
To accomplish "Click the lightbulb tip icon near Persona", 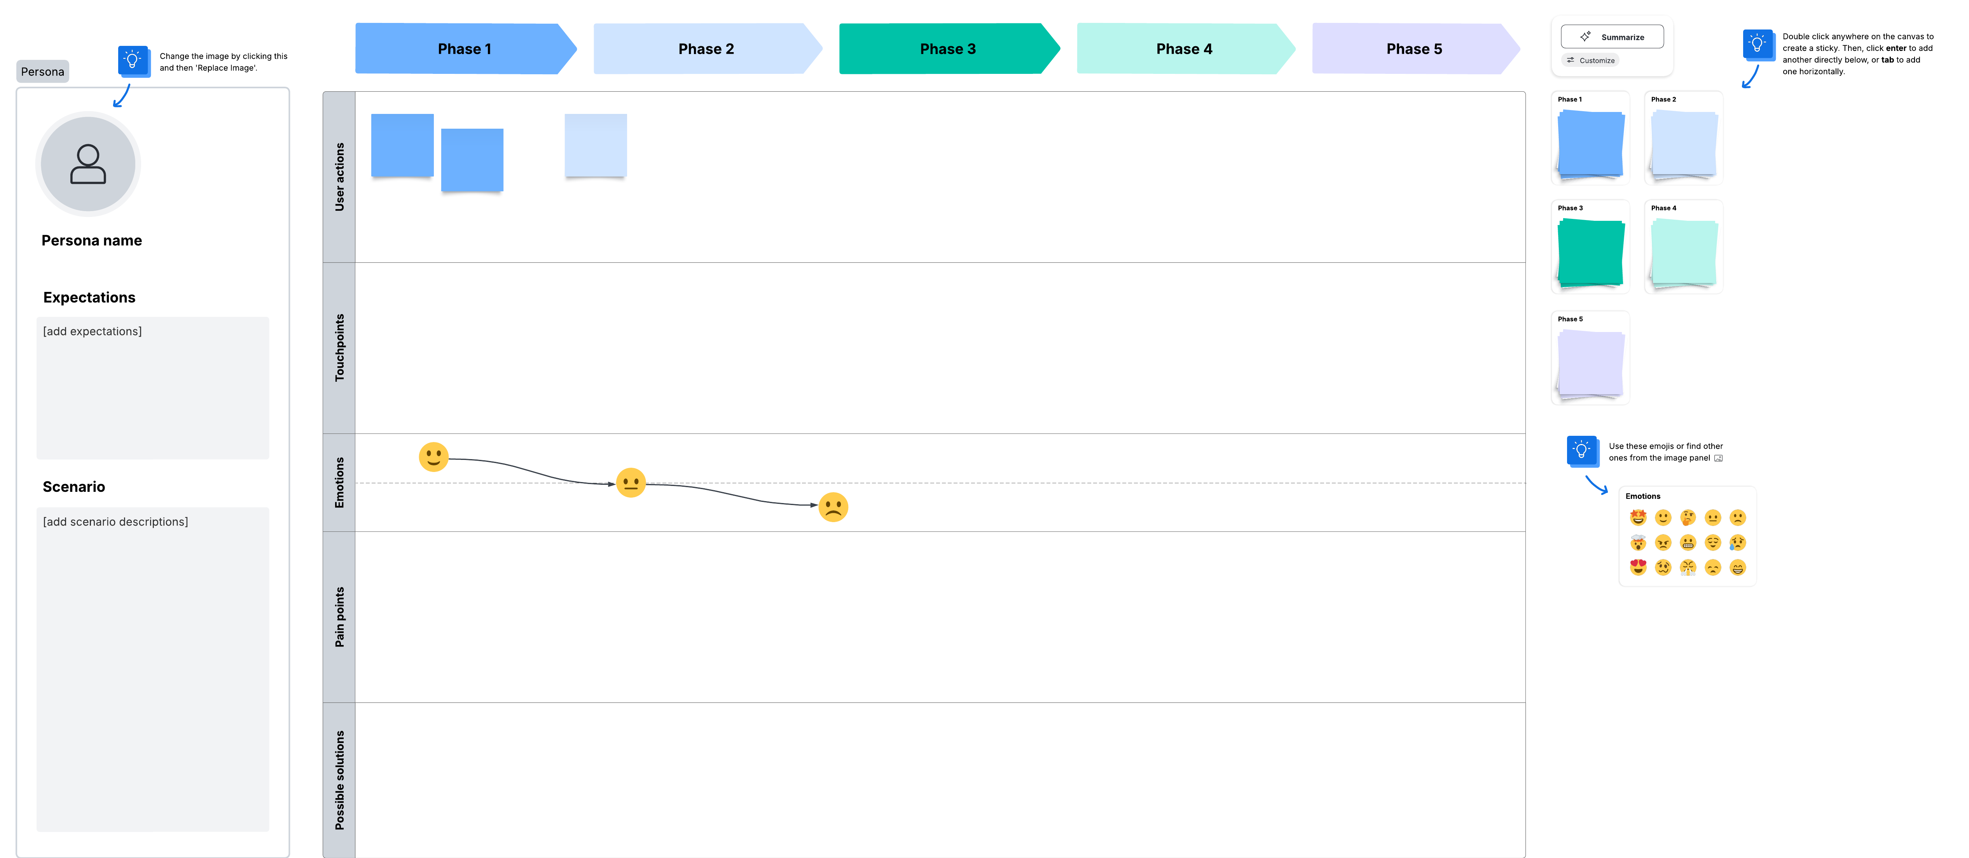I will 133,60.
